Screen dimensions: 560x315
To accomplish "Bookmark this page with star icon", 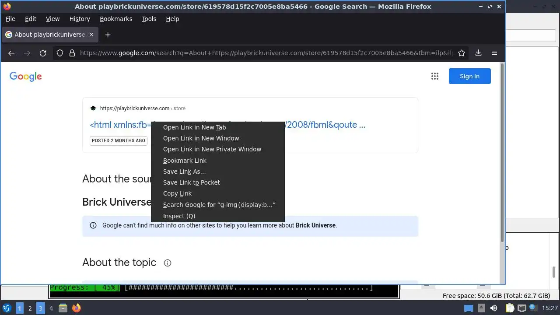I will coord(461,53).
